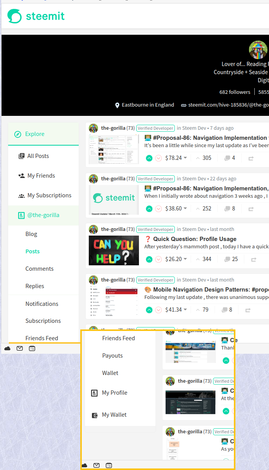The image size is (269, 470).
Task: Expand the $41.34 payout details dropdown
Action: click(185, 310)
